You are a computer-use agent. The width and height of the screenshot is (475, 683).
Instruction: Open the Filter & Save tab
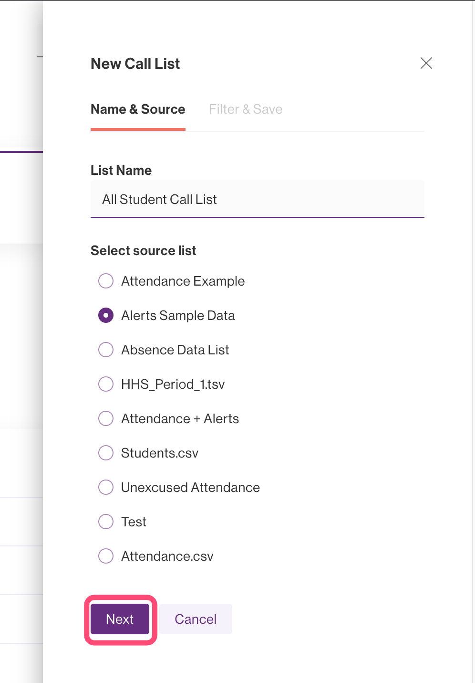coord(246,109)
